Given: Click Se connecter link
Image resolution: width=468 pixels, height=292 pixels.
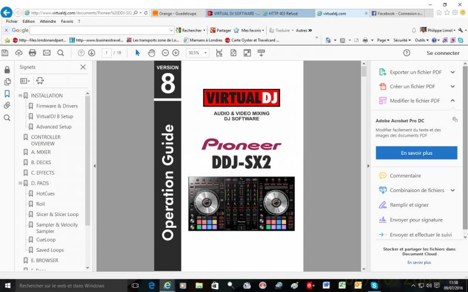Looking at the screenshot, I should click(442, 53).
